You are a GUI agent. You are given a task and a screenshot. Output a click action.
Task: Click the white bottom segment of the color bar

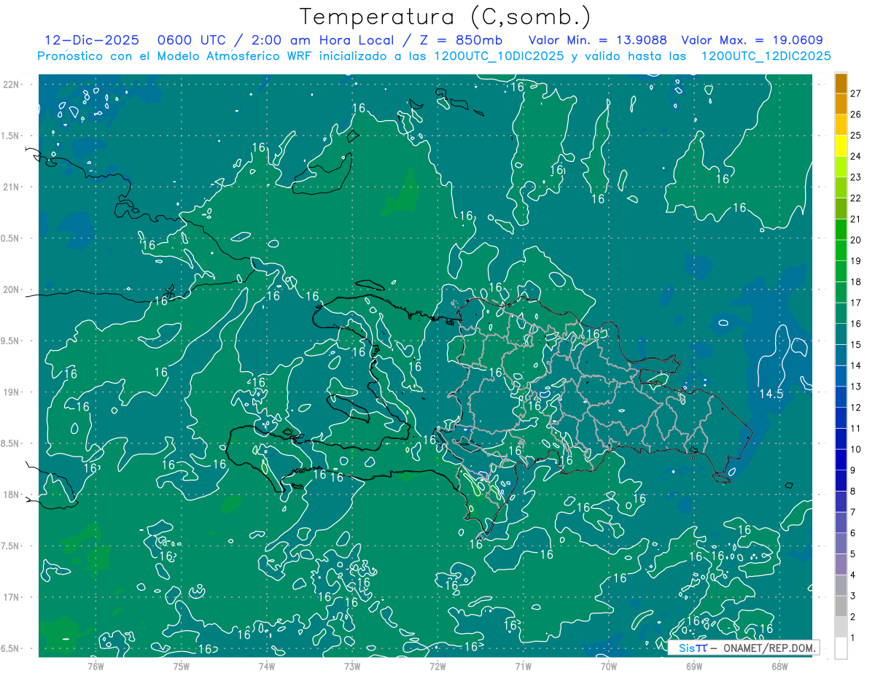[841, 648]
